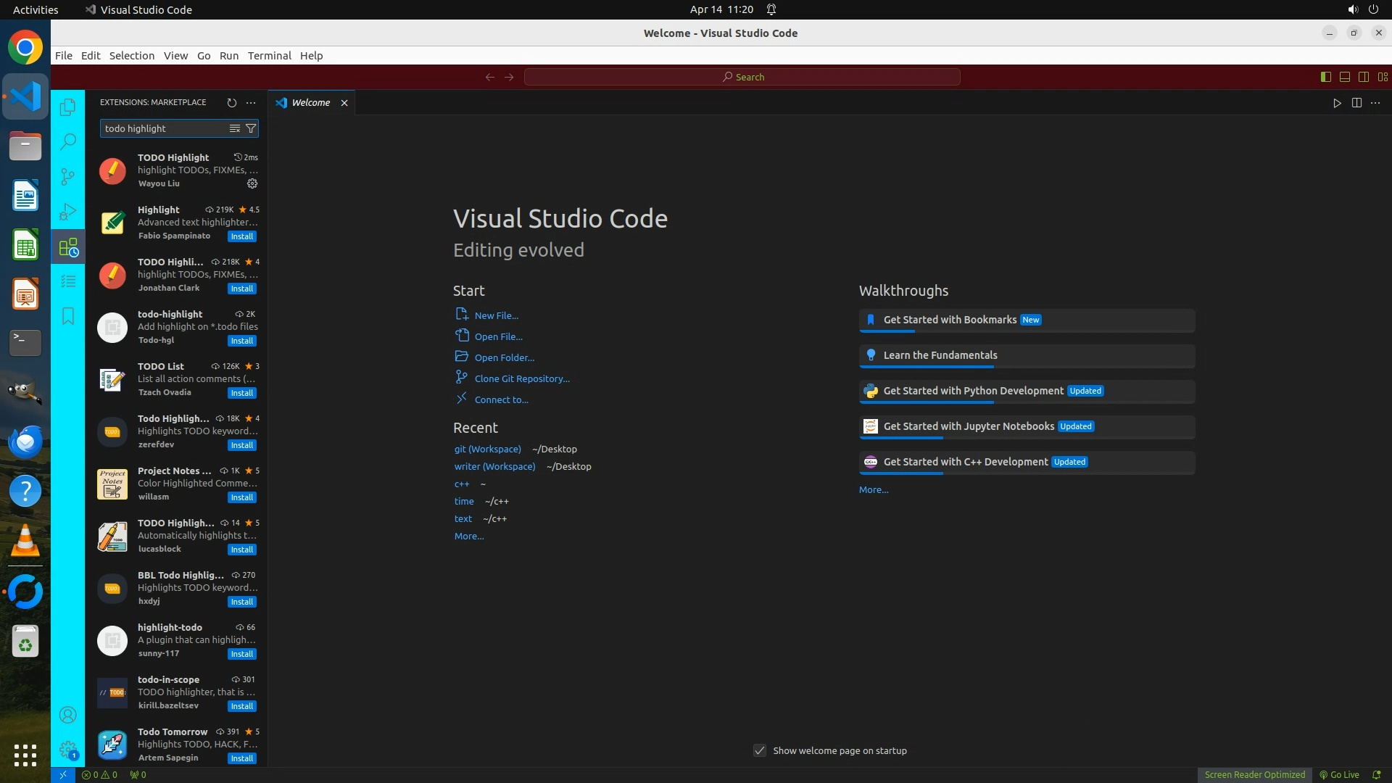Open the Terminal menu
The height and width of the screenshot is (783, 1392).
pos(269,56)
